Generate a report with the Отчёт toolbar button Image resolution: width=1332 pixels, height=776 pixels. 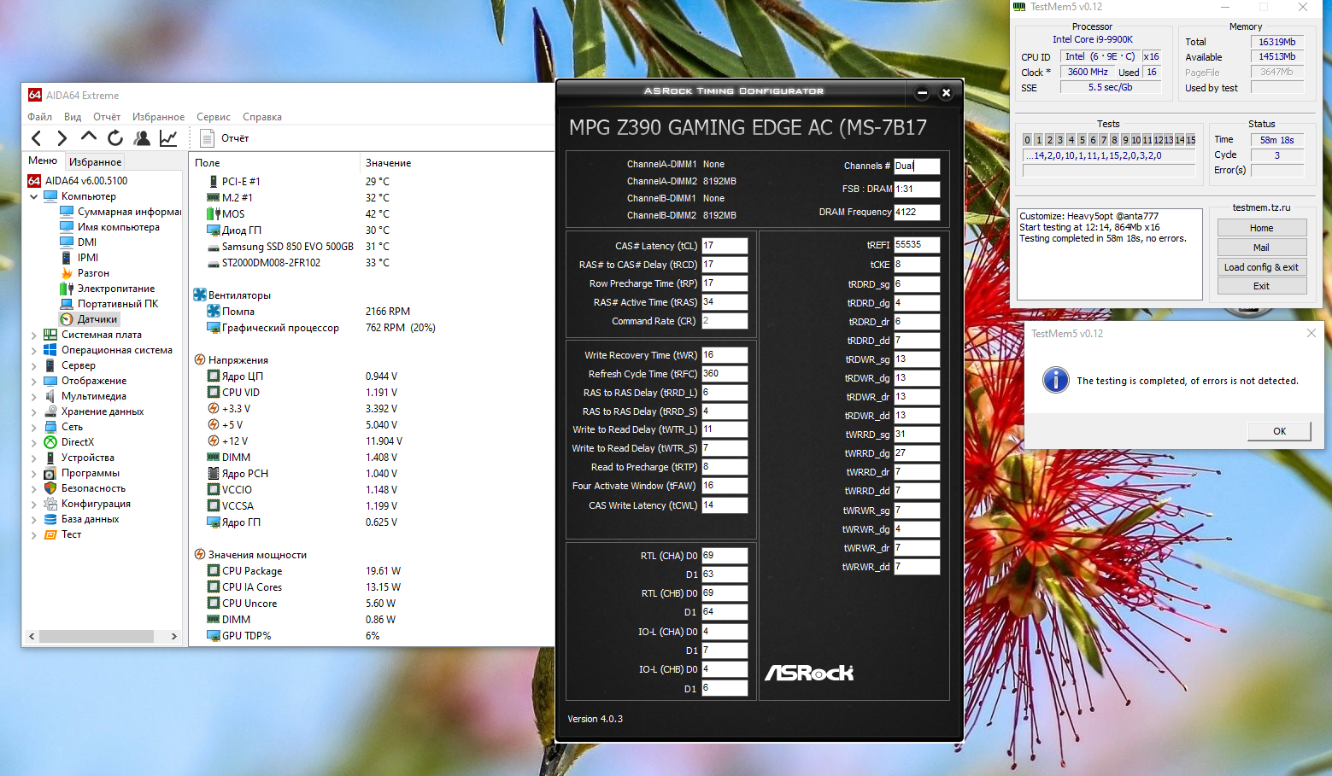click(225, 138)
